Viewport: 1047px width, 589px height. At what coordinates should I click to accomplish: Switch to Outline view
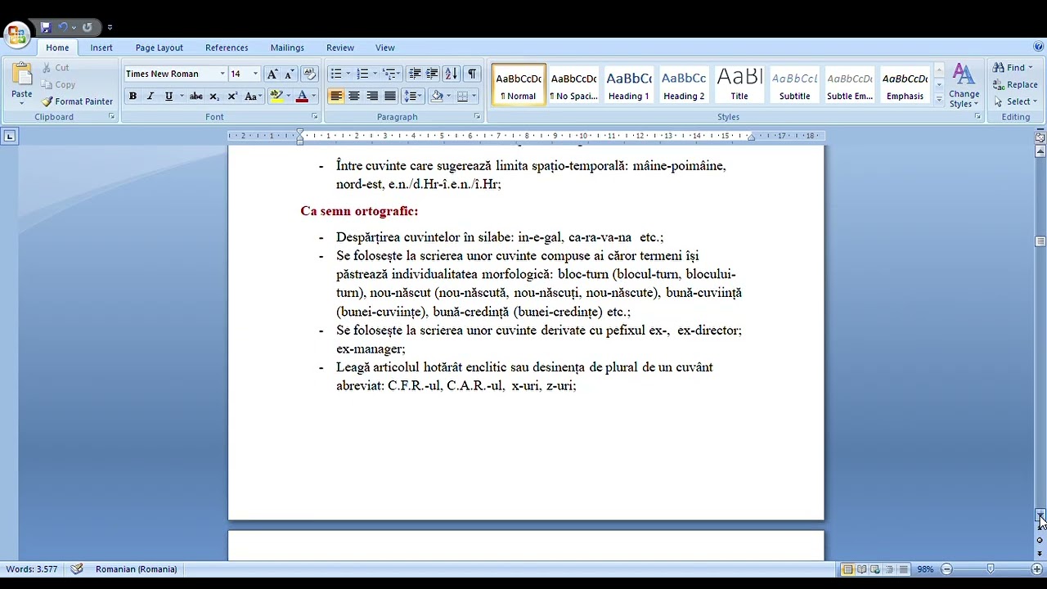pos(889,569)
